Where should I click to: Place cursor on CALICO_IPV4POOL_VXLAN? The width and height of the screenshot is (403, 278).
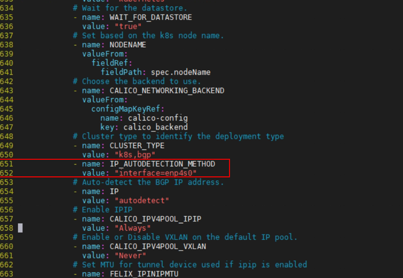(158, 246)
